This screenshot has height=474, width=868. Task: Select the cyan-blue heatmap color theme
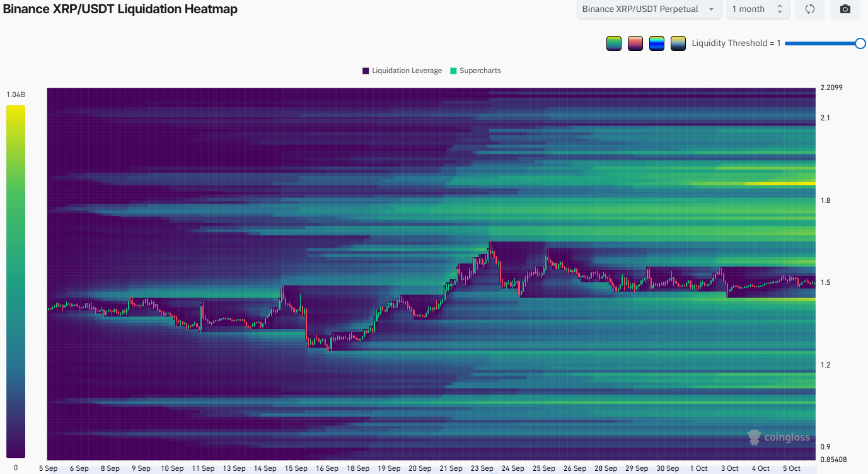click(x=657, y=43)
